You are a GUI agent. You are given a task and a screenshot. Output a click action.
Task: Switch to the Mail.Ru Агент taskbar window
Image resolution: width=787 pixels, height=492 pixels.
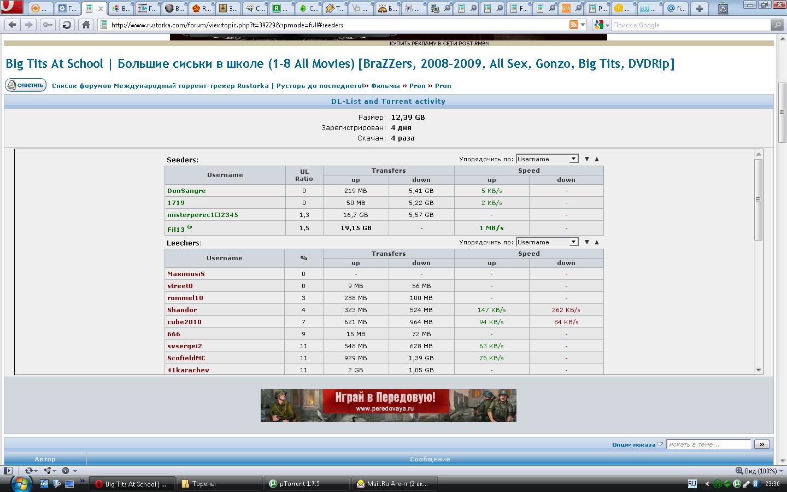(395, 484)
